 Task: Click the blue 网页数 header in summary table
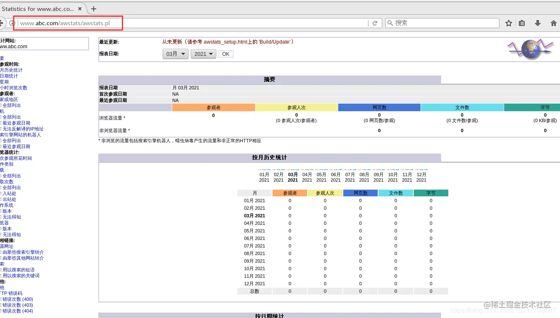pos(379,108)
